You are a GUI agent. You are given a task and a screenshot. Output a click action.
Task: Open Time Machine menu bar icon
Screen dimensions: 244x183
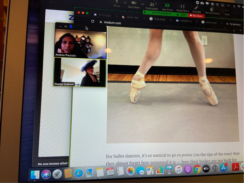228,5
